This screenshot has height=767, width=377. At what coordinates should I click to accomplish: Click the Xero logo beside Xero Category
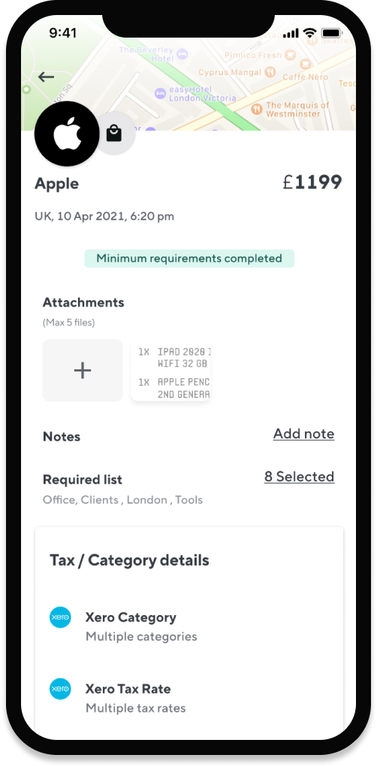coord(60,618)
